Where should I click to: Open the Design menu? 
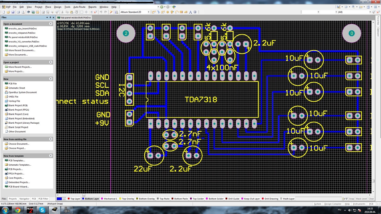58,7
